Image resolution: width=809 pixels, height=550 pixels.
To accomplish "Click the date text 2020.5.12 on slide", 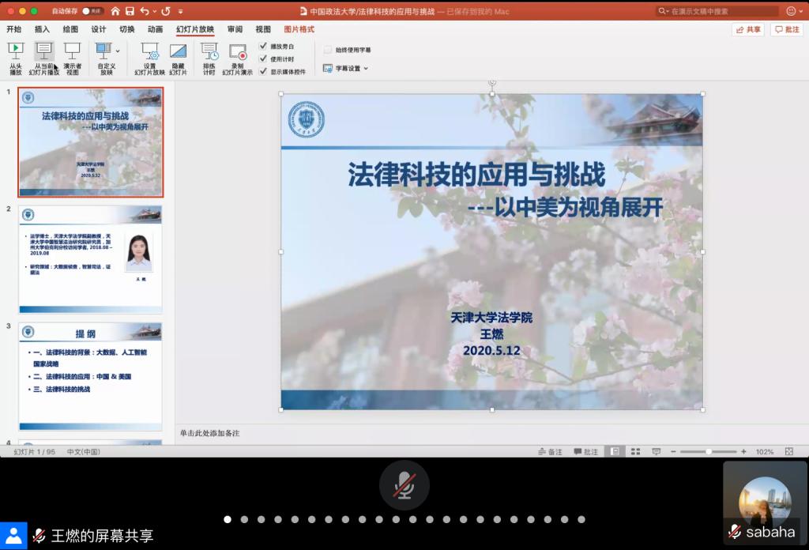I will [491, 351].
